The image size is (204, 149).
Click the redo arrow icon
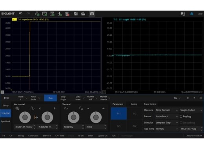pyautogui.click(x=28, y=14)
